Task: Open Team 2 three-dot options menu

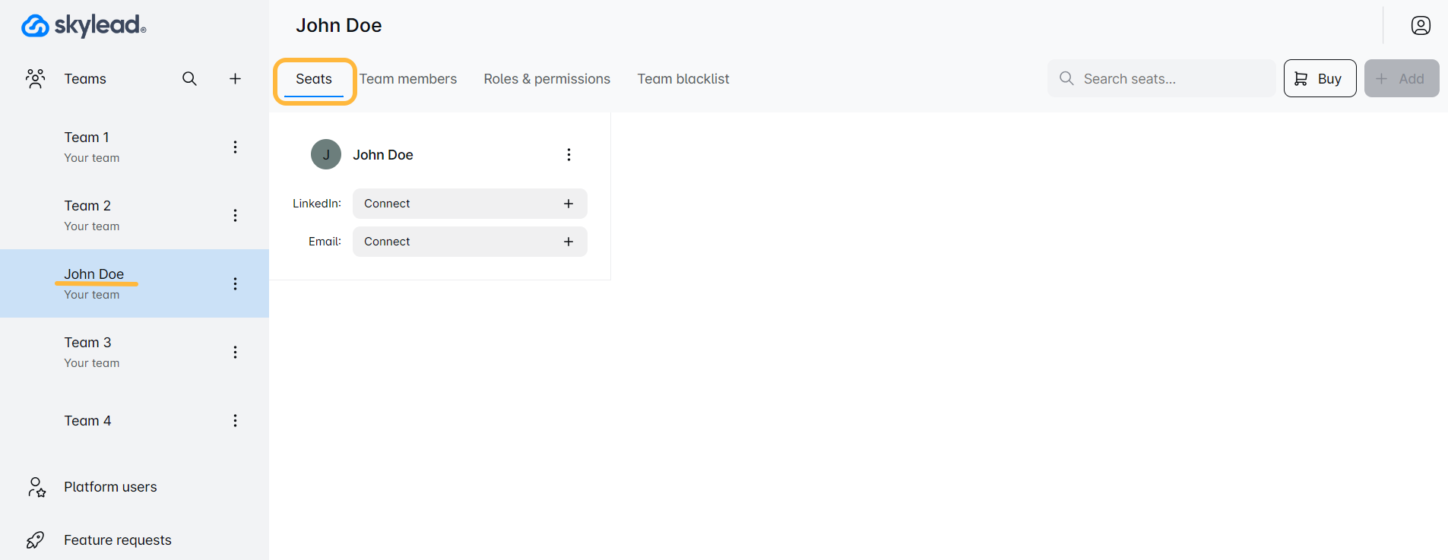Action: click(x=235, y=215)
